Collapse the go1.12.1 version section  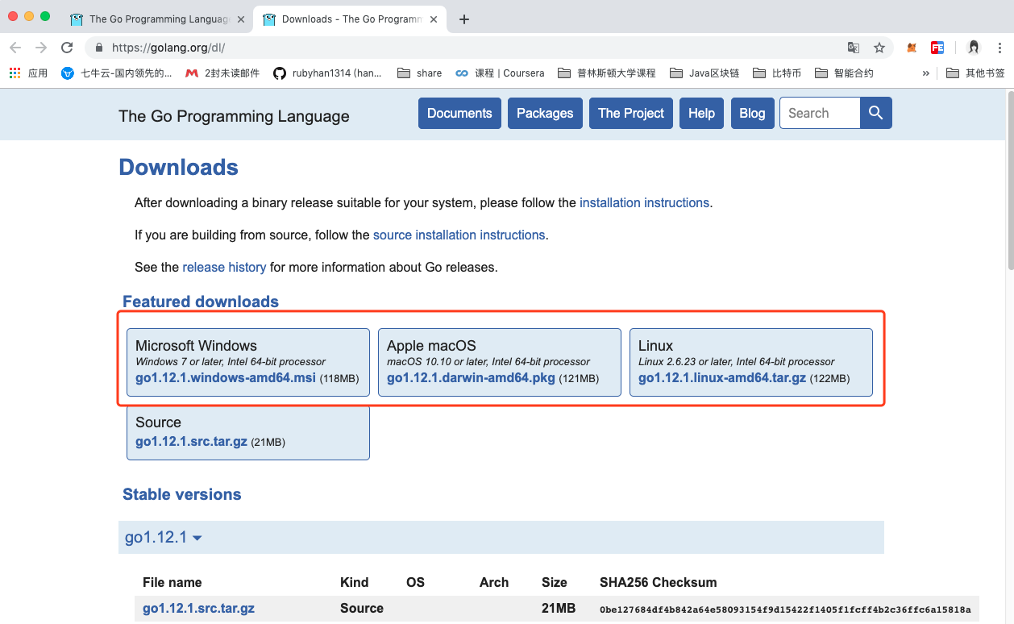point(163,537)
